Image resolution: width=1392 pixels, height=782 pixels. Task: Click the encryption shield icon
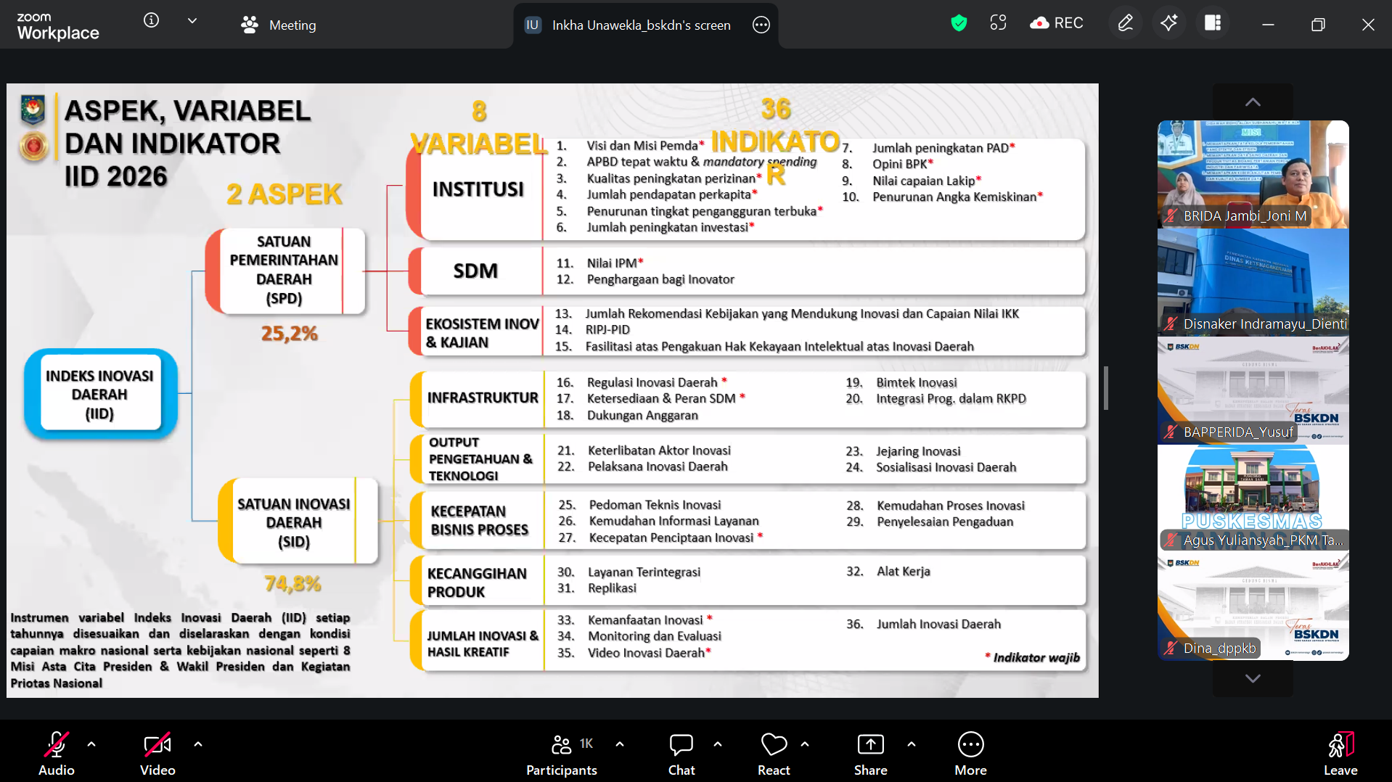pos(959,23)
